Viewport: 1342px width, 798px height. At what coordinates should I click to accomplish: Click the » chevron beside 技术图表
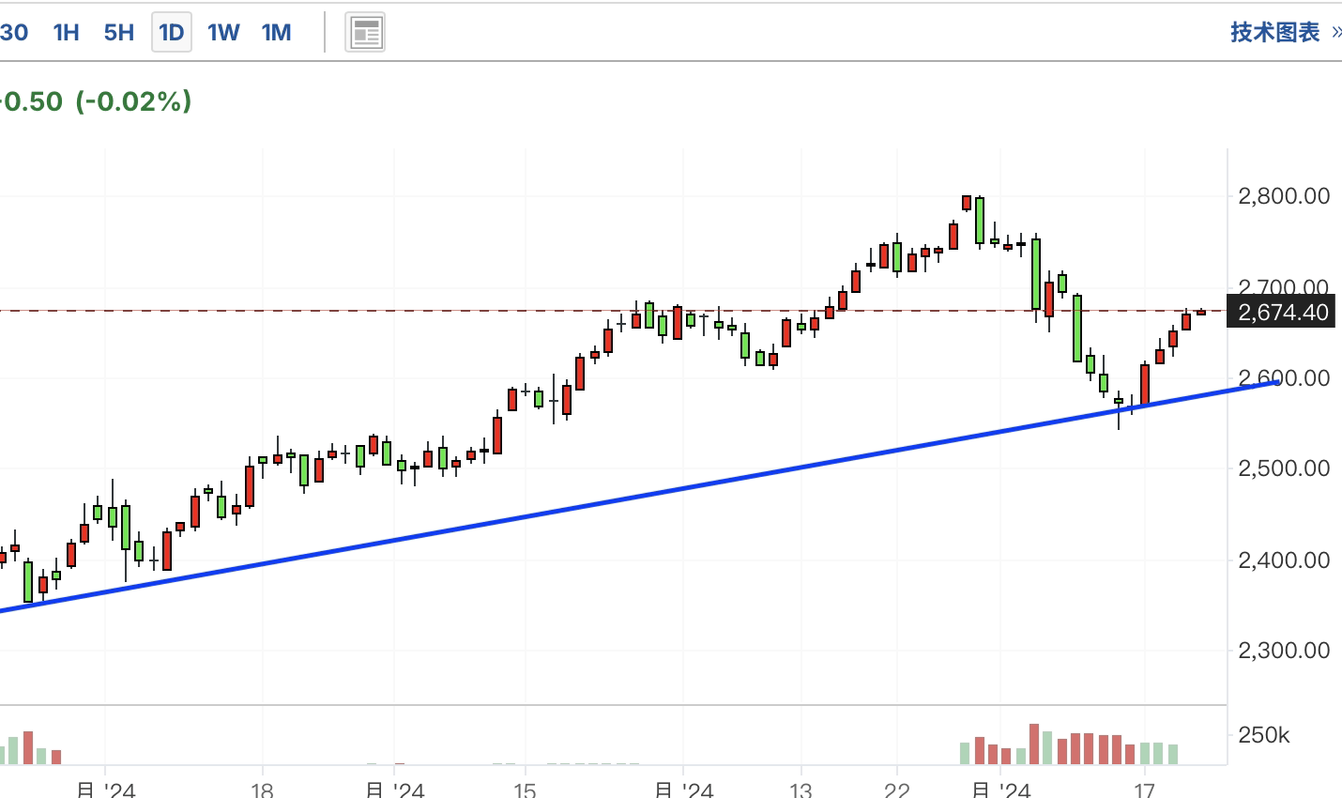1336,33
